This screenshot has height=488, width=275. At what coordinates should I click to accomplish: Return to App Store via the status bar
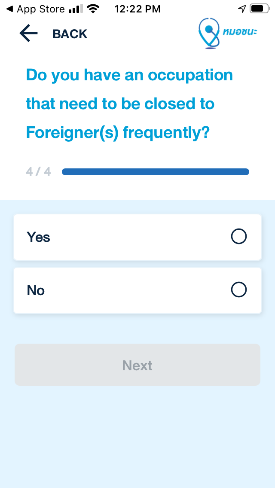[x=36, y=9]
